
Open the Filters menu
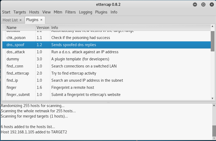tap(70, 12)
